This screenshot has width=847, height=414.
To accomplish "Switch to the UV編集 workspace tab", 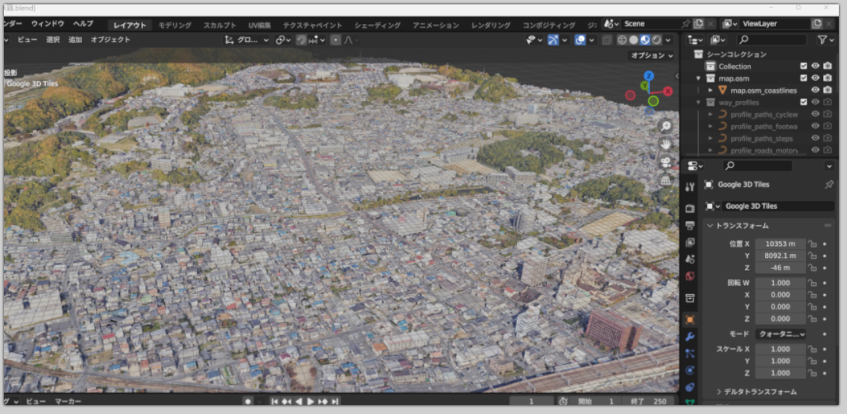I will [x=260, y=25].
